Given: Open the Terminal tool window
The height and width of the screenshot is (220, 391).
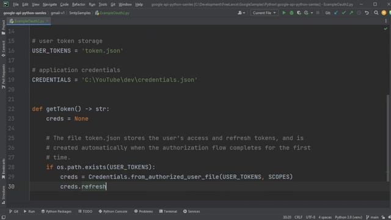Looking at the screenshot, I should click(x=168, y=211).
